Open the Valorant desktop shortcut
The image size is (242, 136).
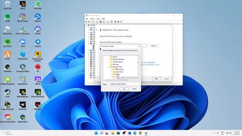click(38, 106)
